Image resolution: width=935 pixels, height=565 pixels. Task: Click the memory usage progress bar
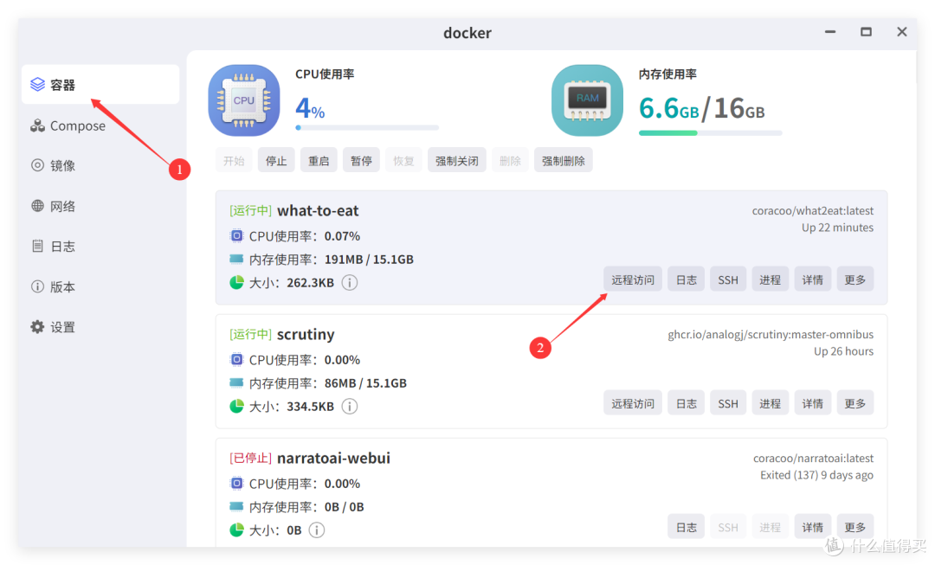click(x=710, y=133)
